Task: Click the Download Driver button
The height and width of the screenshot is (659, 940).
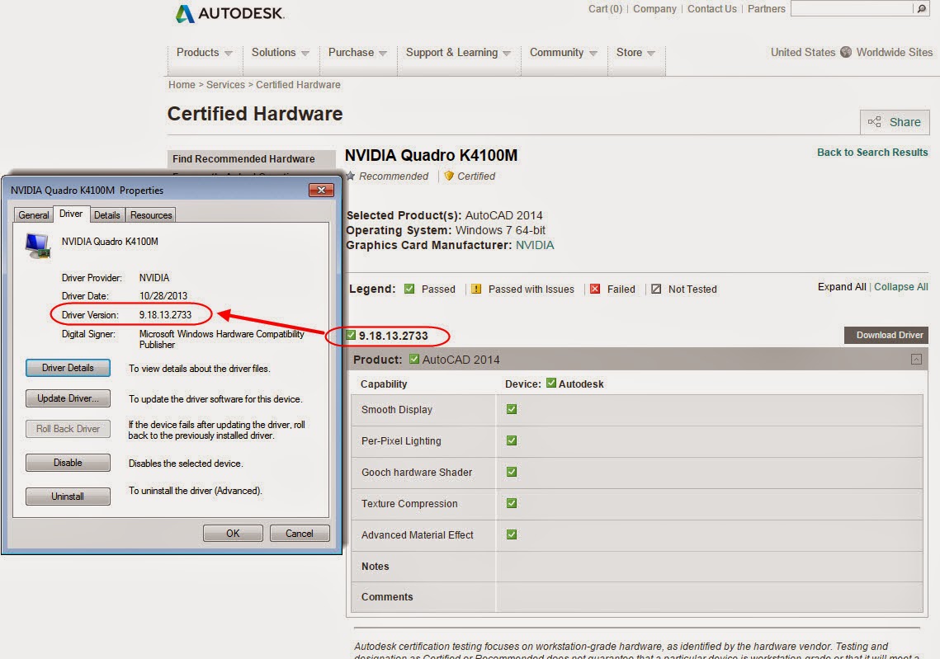Action: coord(886,335)
